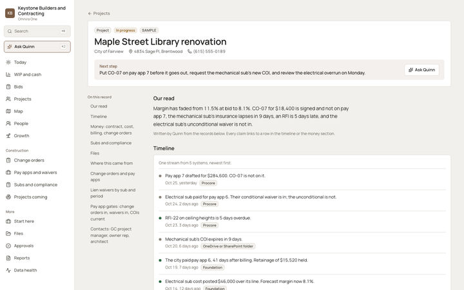Click the Project tag badge
This screenshot has height=290, width=464.
102,30
